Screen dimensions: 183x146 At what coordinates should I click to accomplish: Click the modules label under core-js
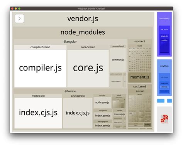click(x=164, y=40)
